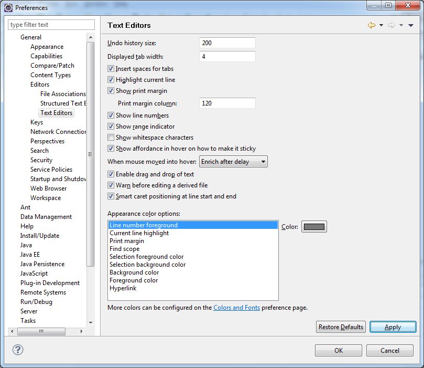Click the Preferences window gear icon

(x=8, y=8)
